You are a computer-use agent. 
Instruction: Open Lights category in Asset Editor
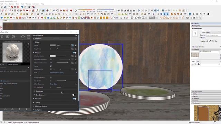point(2,37)
